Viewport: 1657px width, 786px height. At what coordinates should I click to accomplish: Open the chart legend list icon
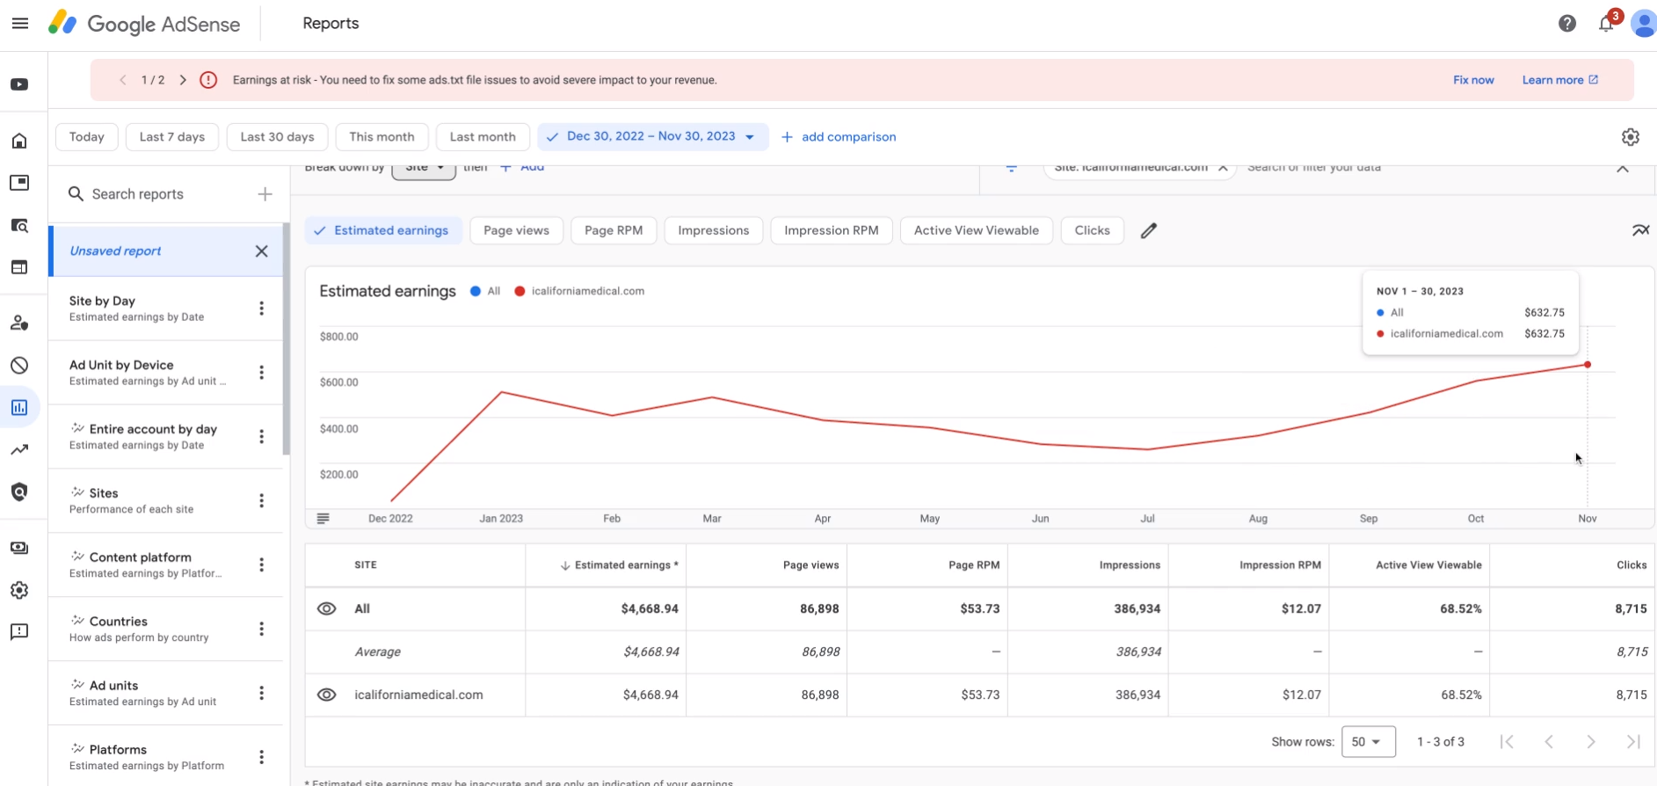click(323, 519)
